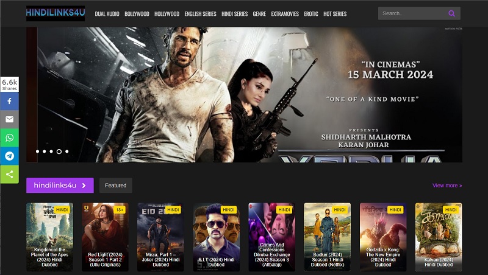The width and height of the screenshot is (488, 275).
Task: Select the fifth slider dot
Action: pyautogui.click(x=66, y=151)
